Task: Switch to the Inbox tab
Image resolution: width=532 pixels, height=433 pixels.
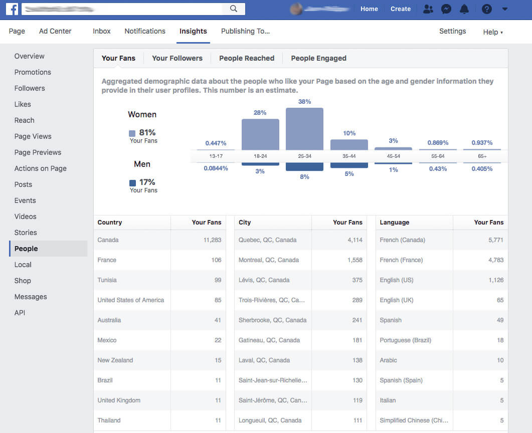Action: click(102, 31)
